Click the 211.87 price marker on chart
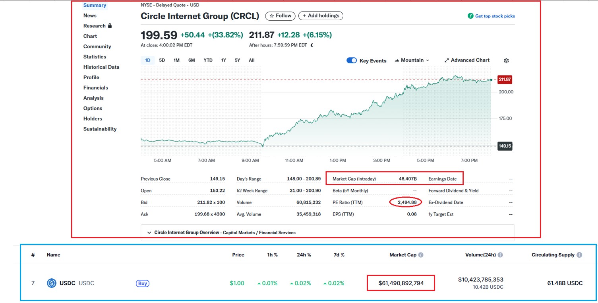This screenshot has height=303, width=598. [505, 80]
